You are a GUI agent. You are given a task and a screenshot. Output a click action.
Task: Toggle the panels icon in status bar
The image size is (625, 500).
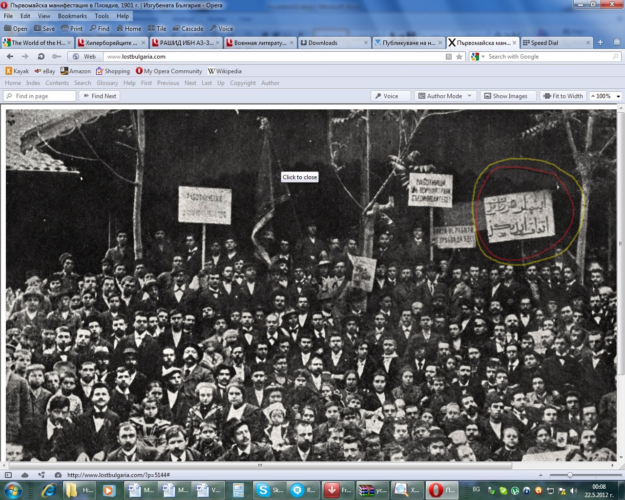(8, 475)
